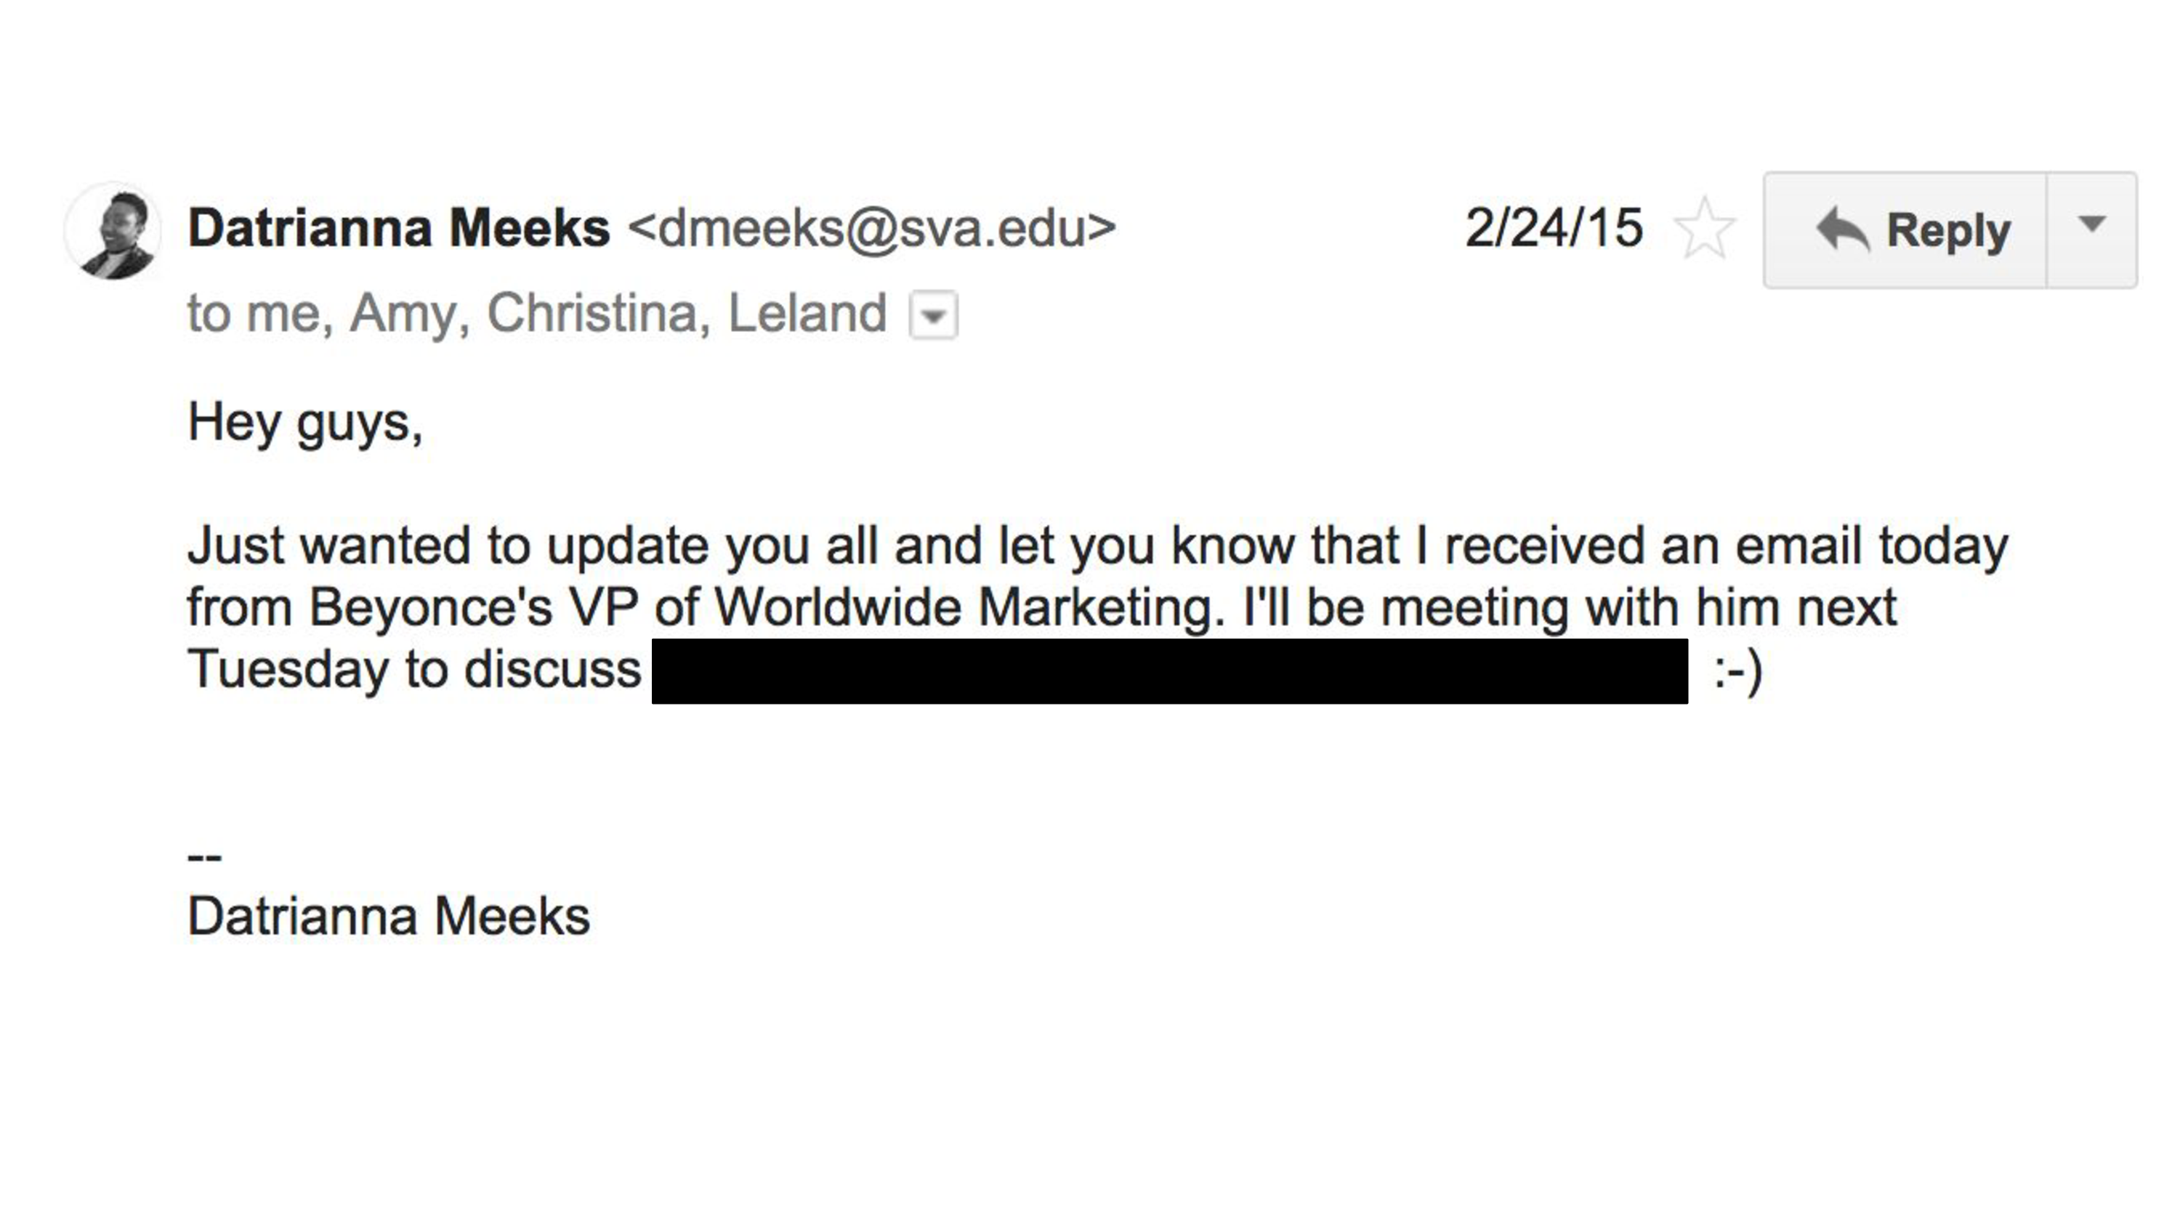Click the text 'Worldwide Marketing' in the body
This screenshot has height=1226, width=2180.
[969, 607]
